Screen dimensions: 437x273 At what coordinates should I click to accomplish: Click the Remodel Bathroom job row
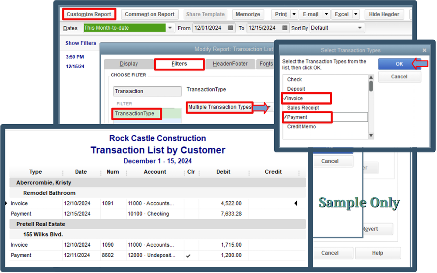point(158,193)
